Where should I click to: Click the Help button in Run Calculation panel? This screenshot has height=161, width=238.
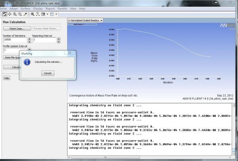[7, 78]
